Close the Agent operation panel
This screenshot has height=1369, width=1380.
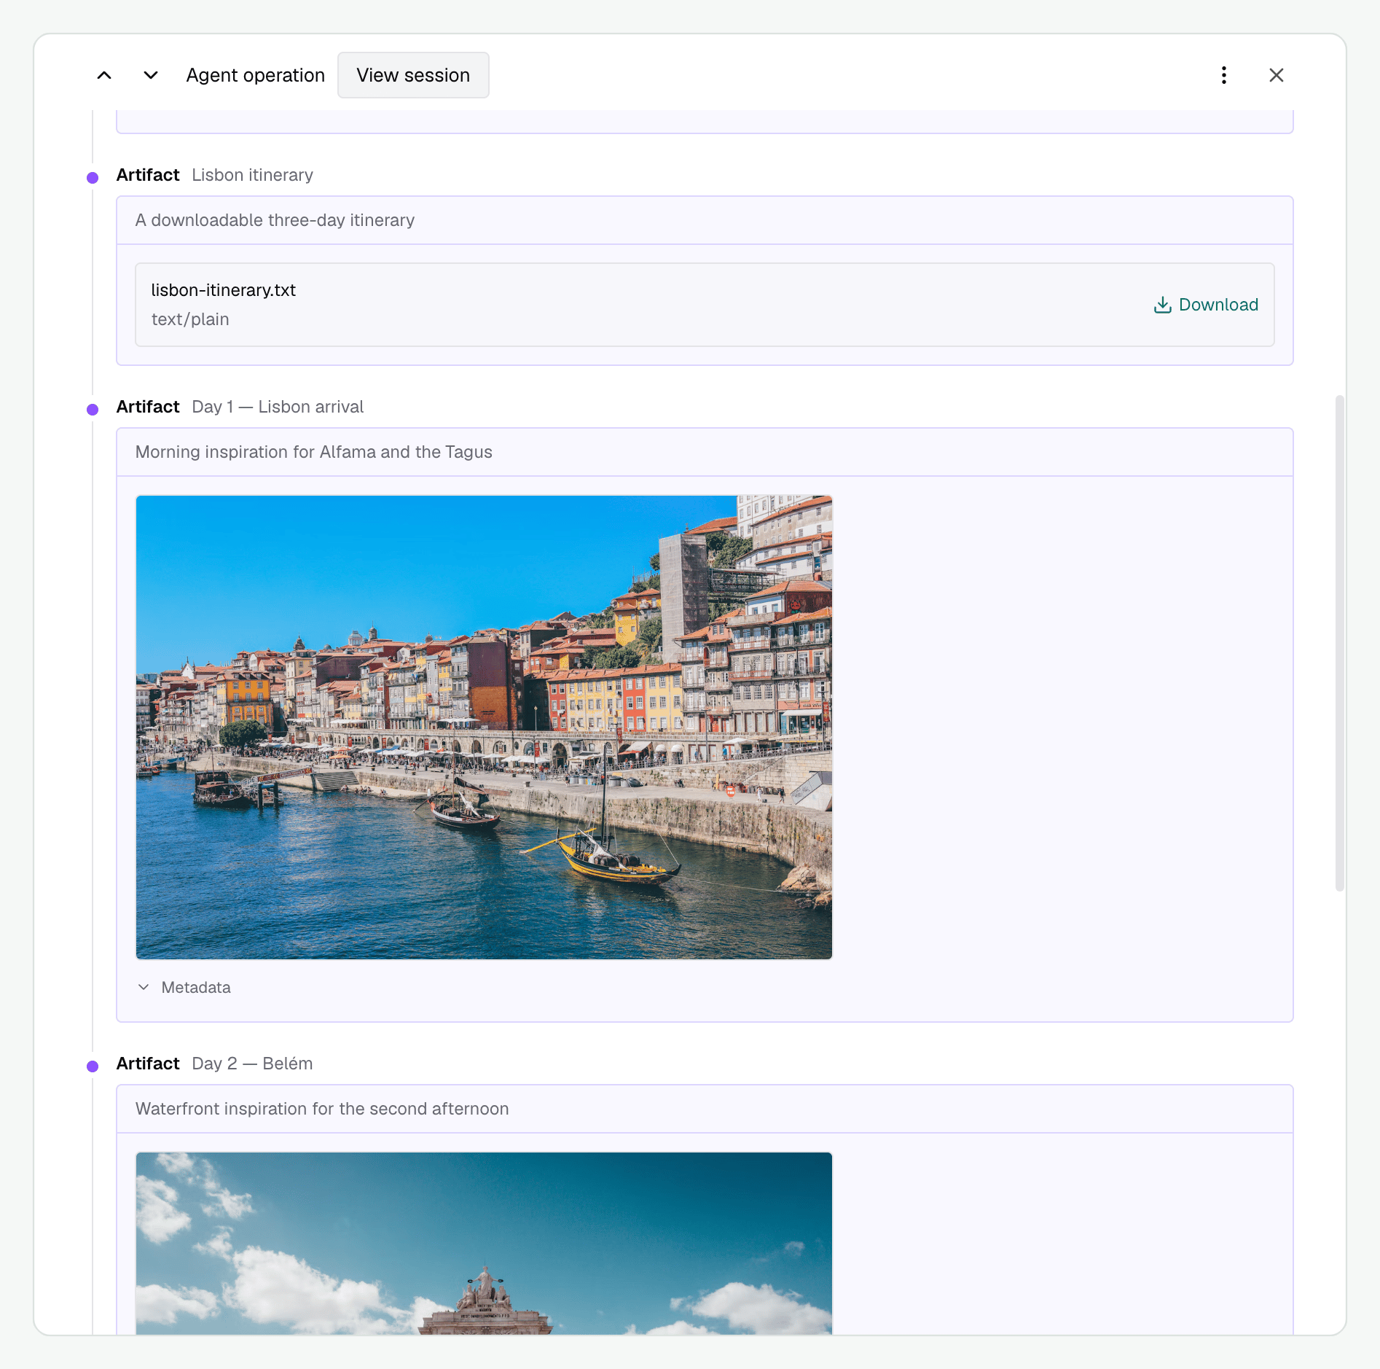pos(1276,75)
